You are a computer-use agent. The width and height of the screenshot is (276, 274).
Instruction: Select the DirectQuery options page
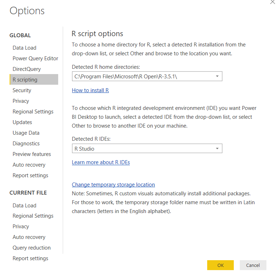[27, 69]
